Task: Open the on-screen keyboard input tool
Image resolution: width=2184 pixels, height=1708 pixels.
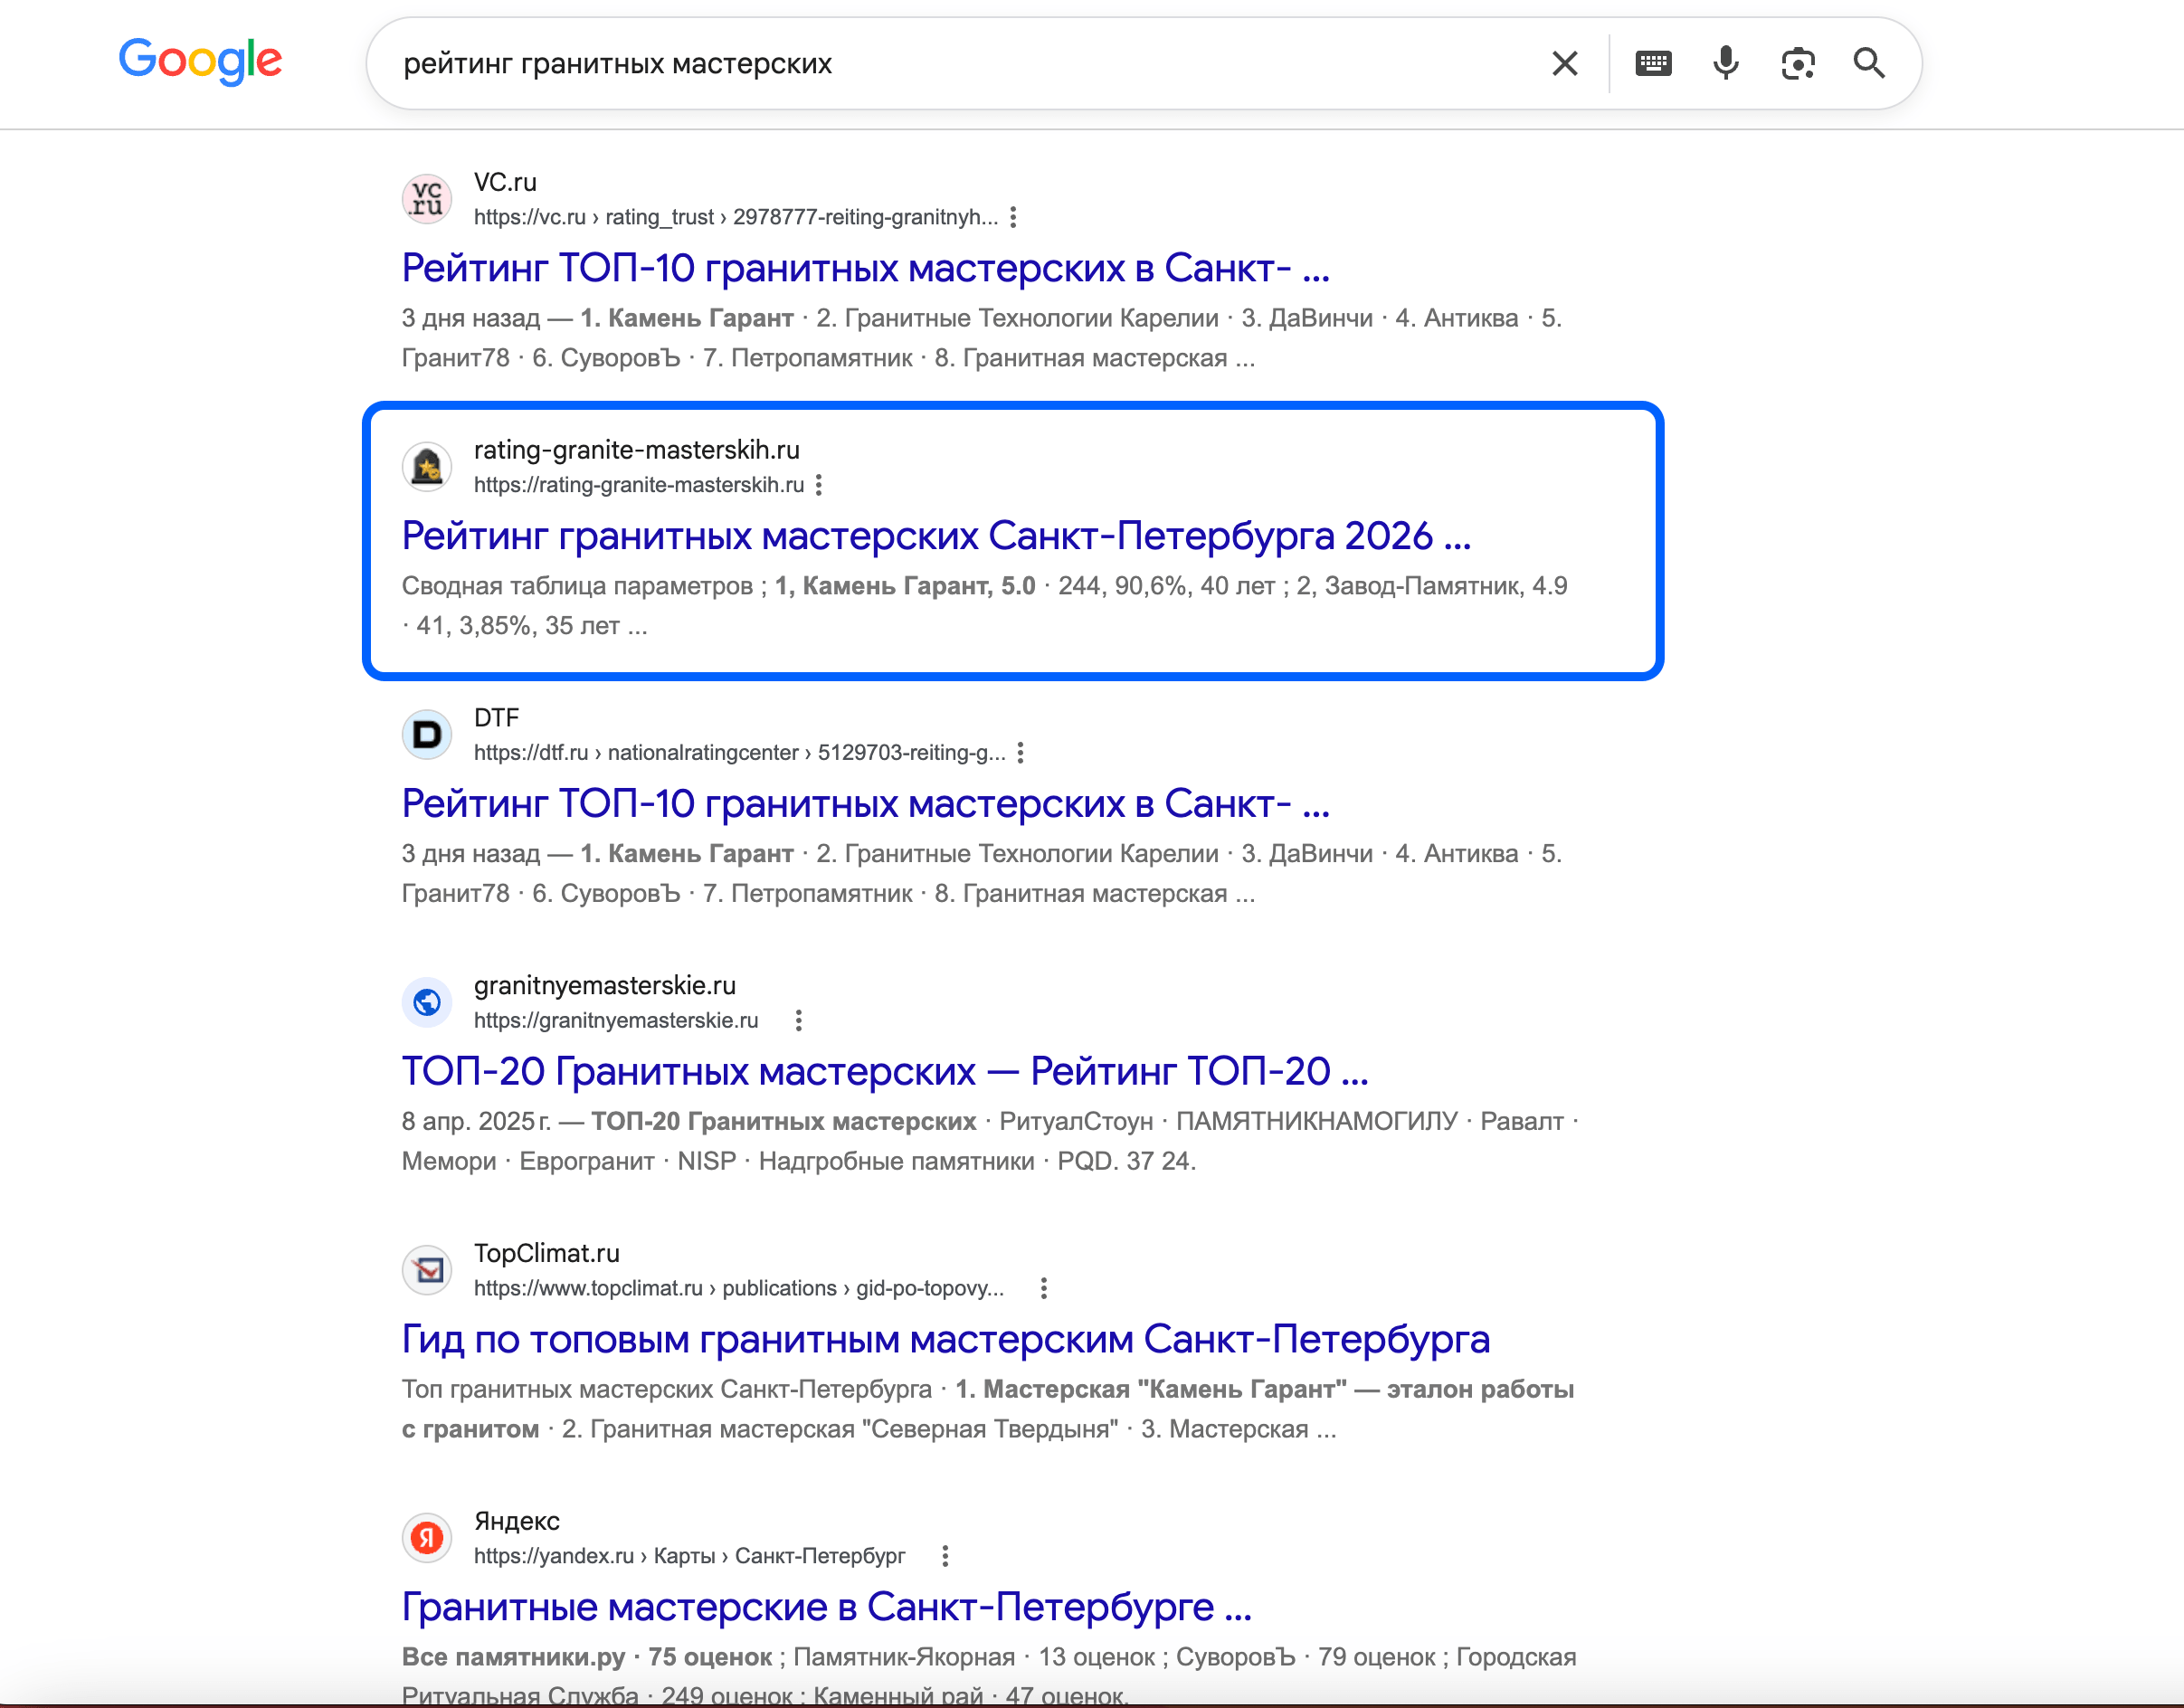Action: point(1653,63)
